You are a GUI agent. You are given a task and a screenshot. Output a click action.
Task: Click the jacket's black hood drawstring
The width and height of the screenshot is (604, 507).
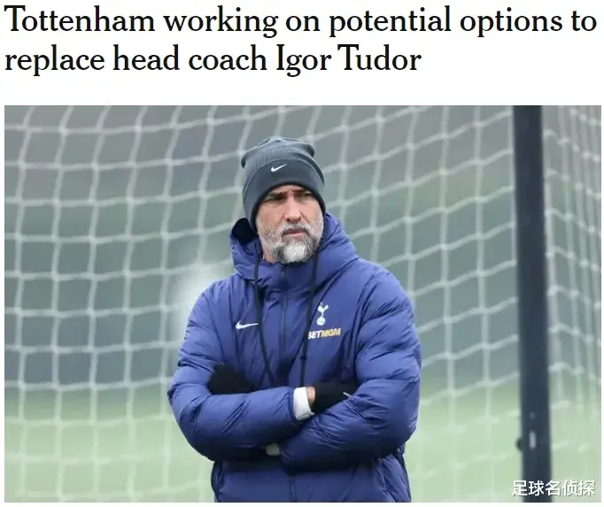coord(256,308)
